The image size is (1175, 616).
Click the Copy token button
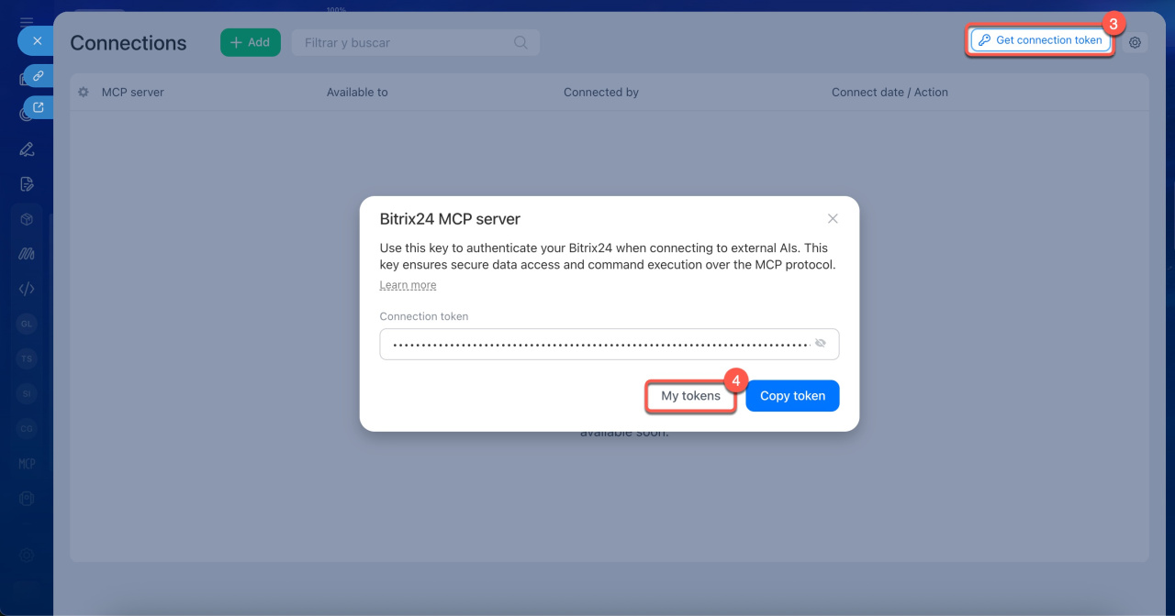coord(792,396)
